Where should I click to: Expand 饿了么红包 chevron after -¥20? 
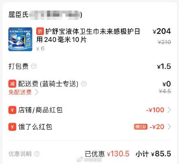click(x=169, y=127)
